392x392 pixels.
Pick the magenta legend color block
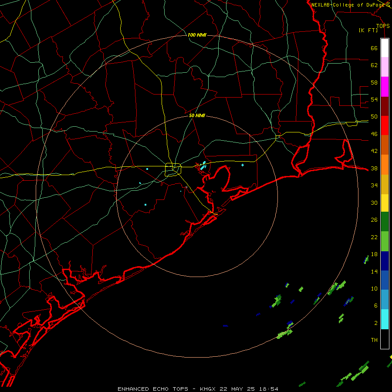pos(385,87)
